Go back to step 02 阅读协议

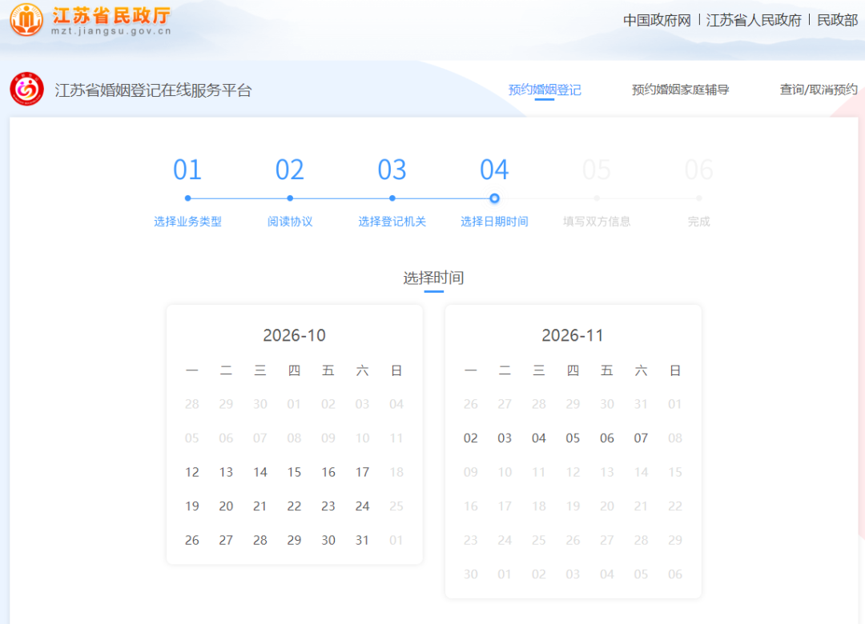[290, 192]
